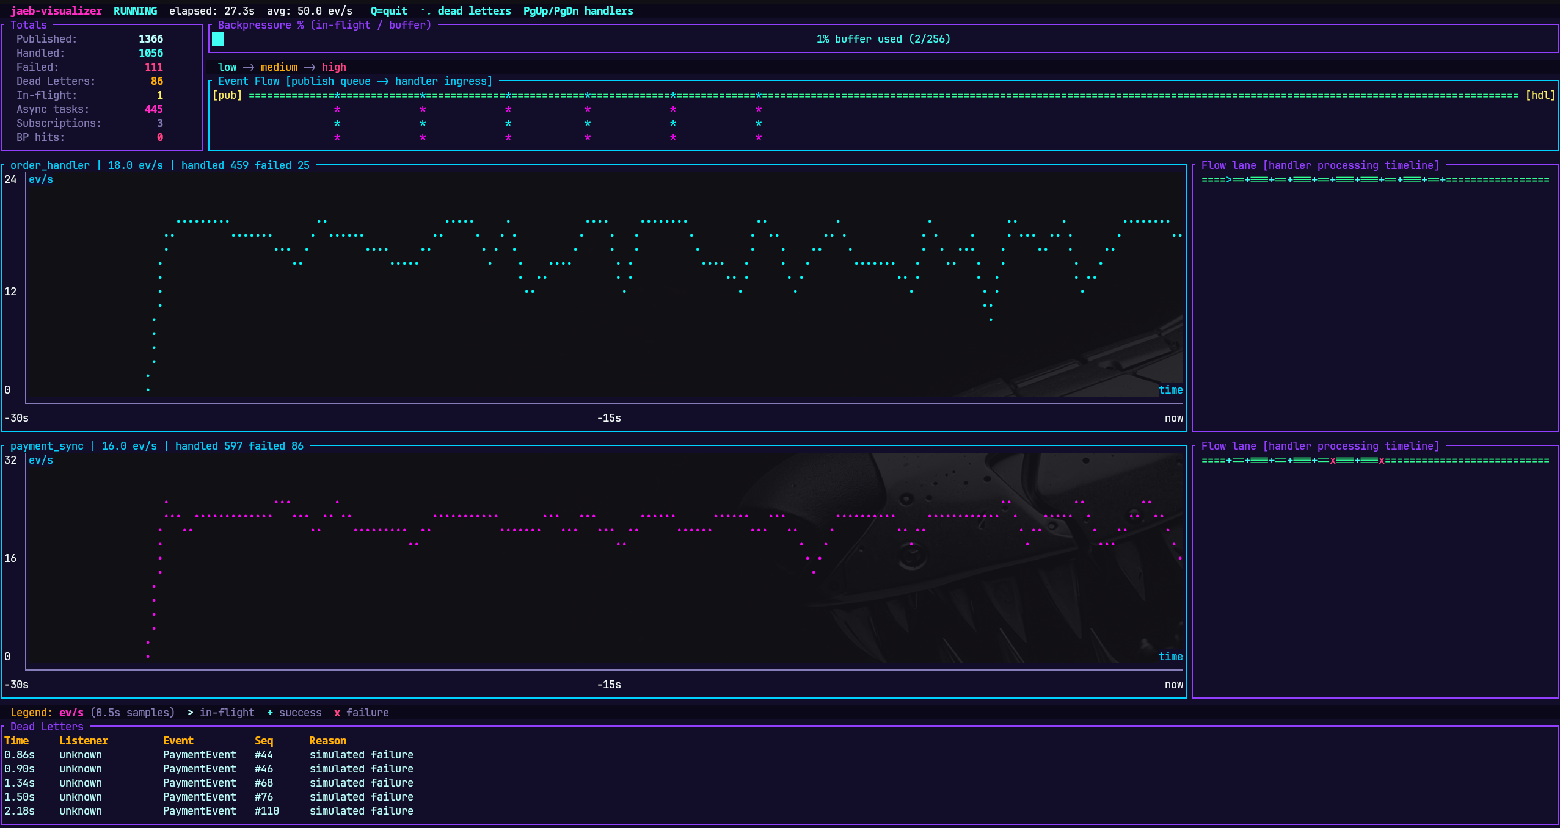Click the [pub] endpoint marker
Screen dimensions: 1560x828
point(227,95)
